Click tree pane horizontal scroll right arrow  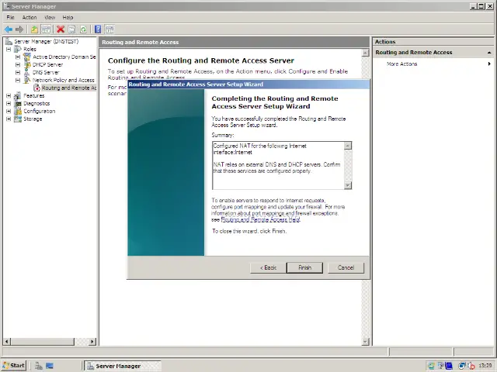(92, 342)
